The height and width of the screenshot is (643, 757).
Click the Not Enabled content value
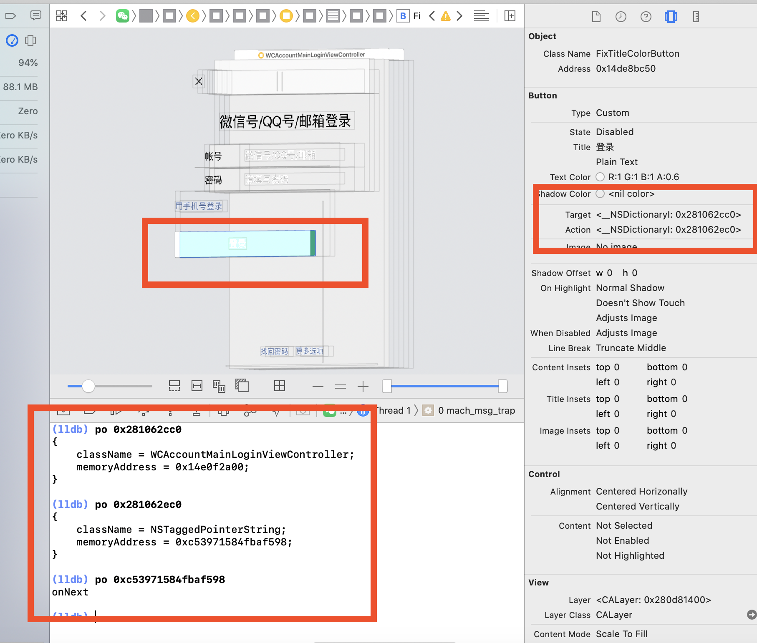point(623,540)
